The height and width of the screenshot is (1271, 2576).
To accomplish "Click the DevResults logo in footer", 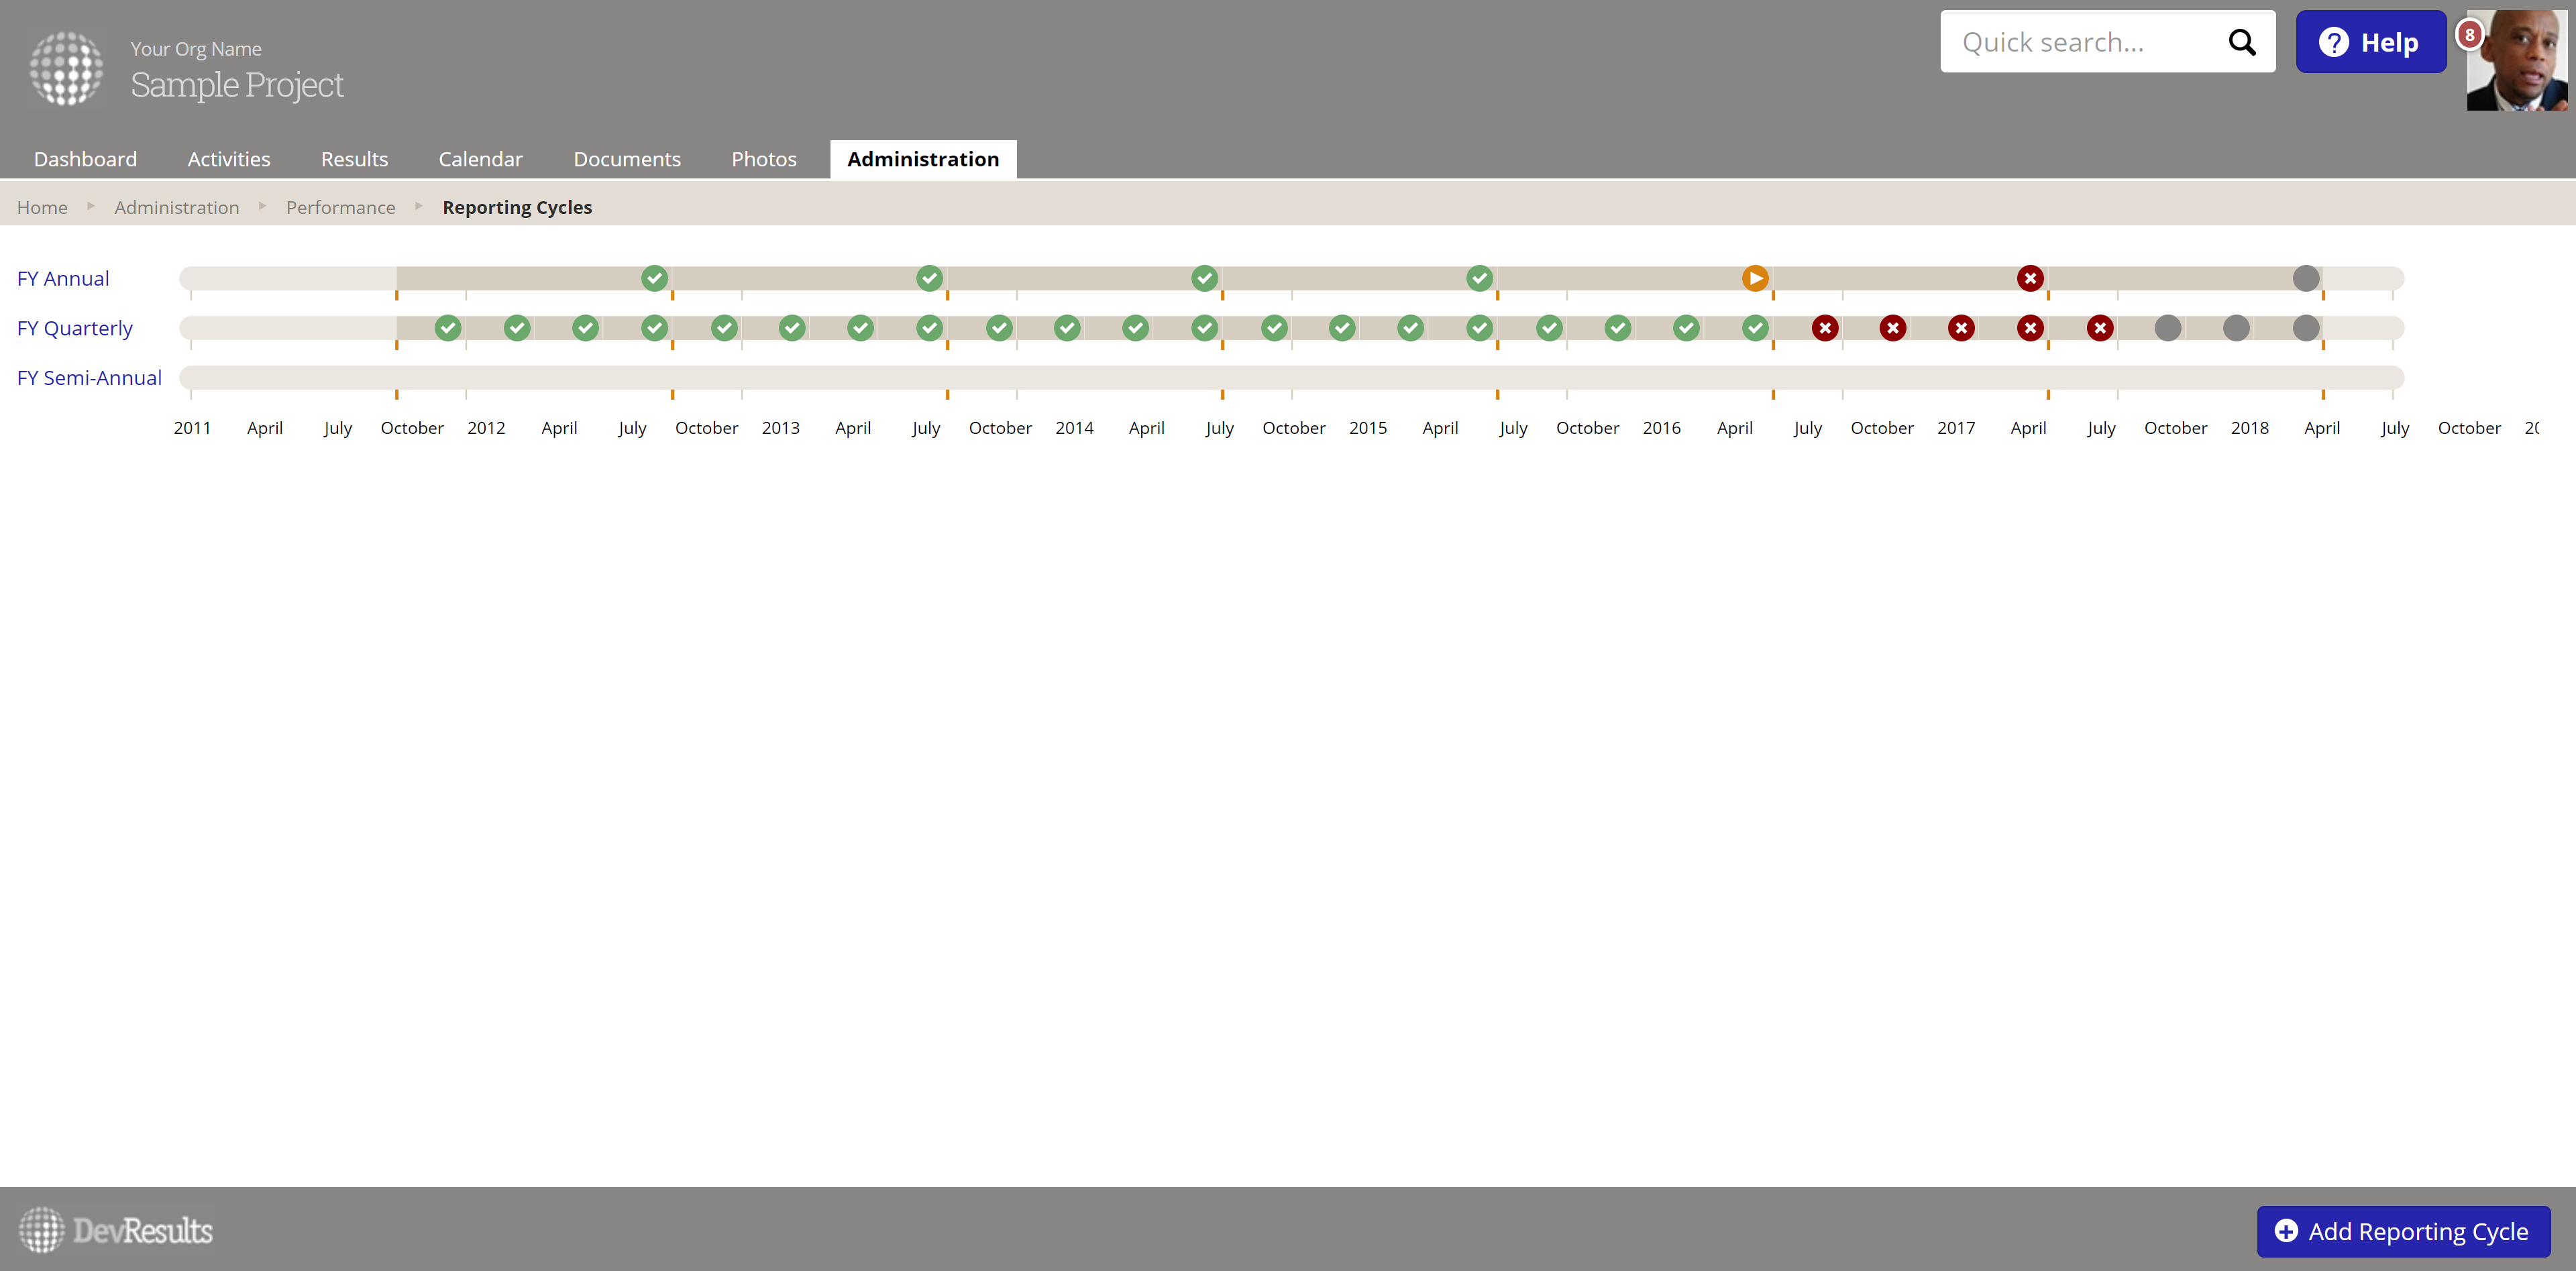I will (116, 1230).
